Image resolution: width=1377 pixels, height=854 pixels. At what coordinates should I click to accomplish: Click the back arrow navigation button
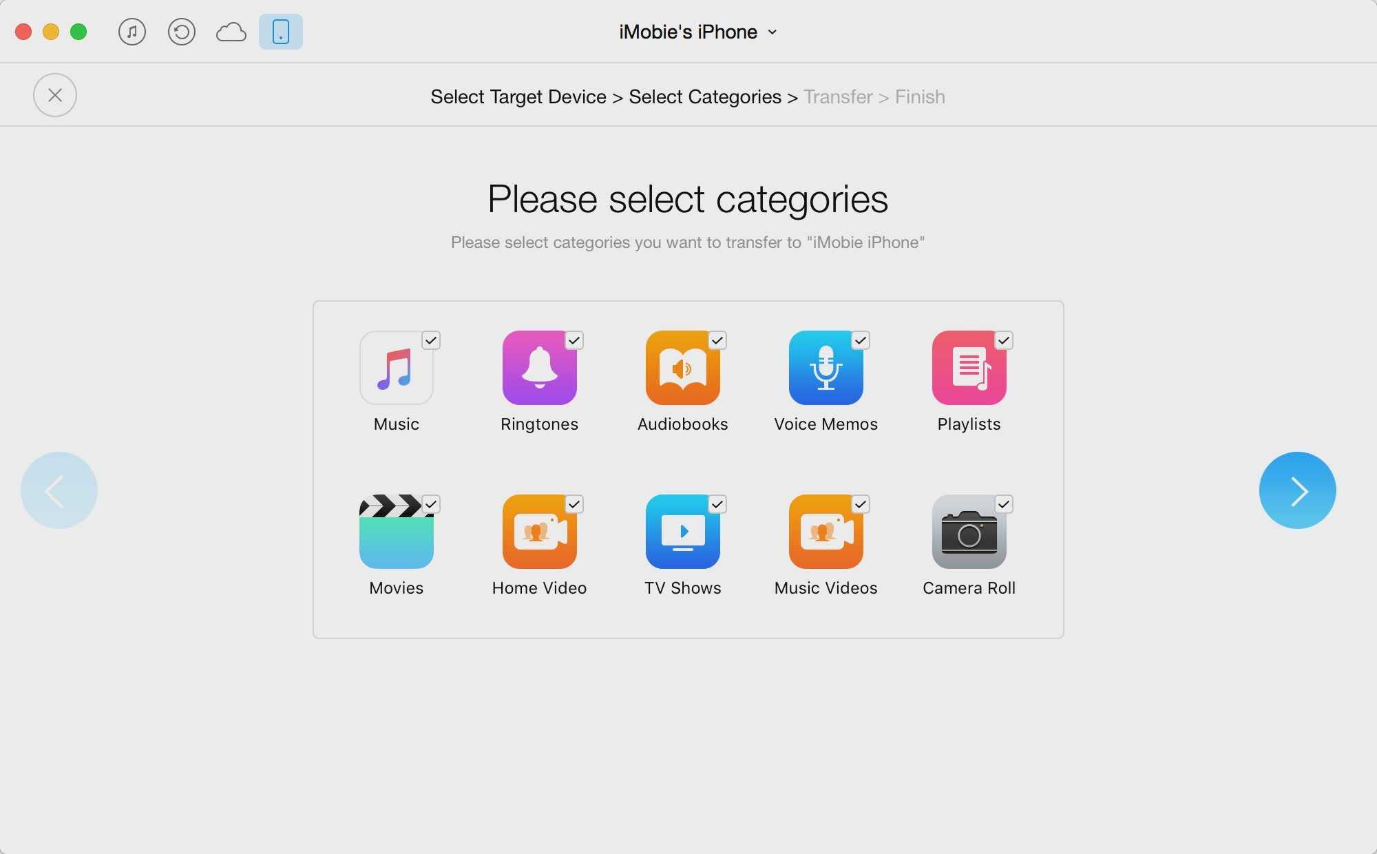coord(58,489)
